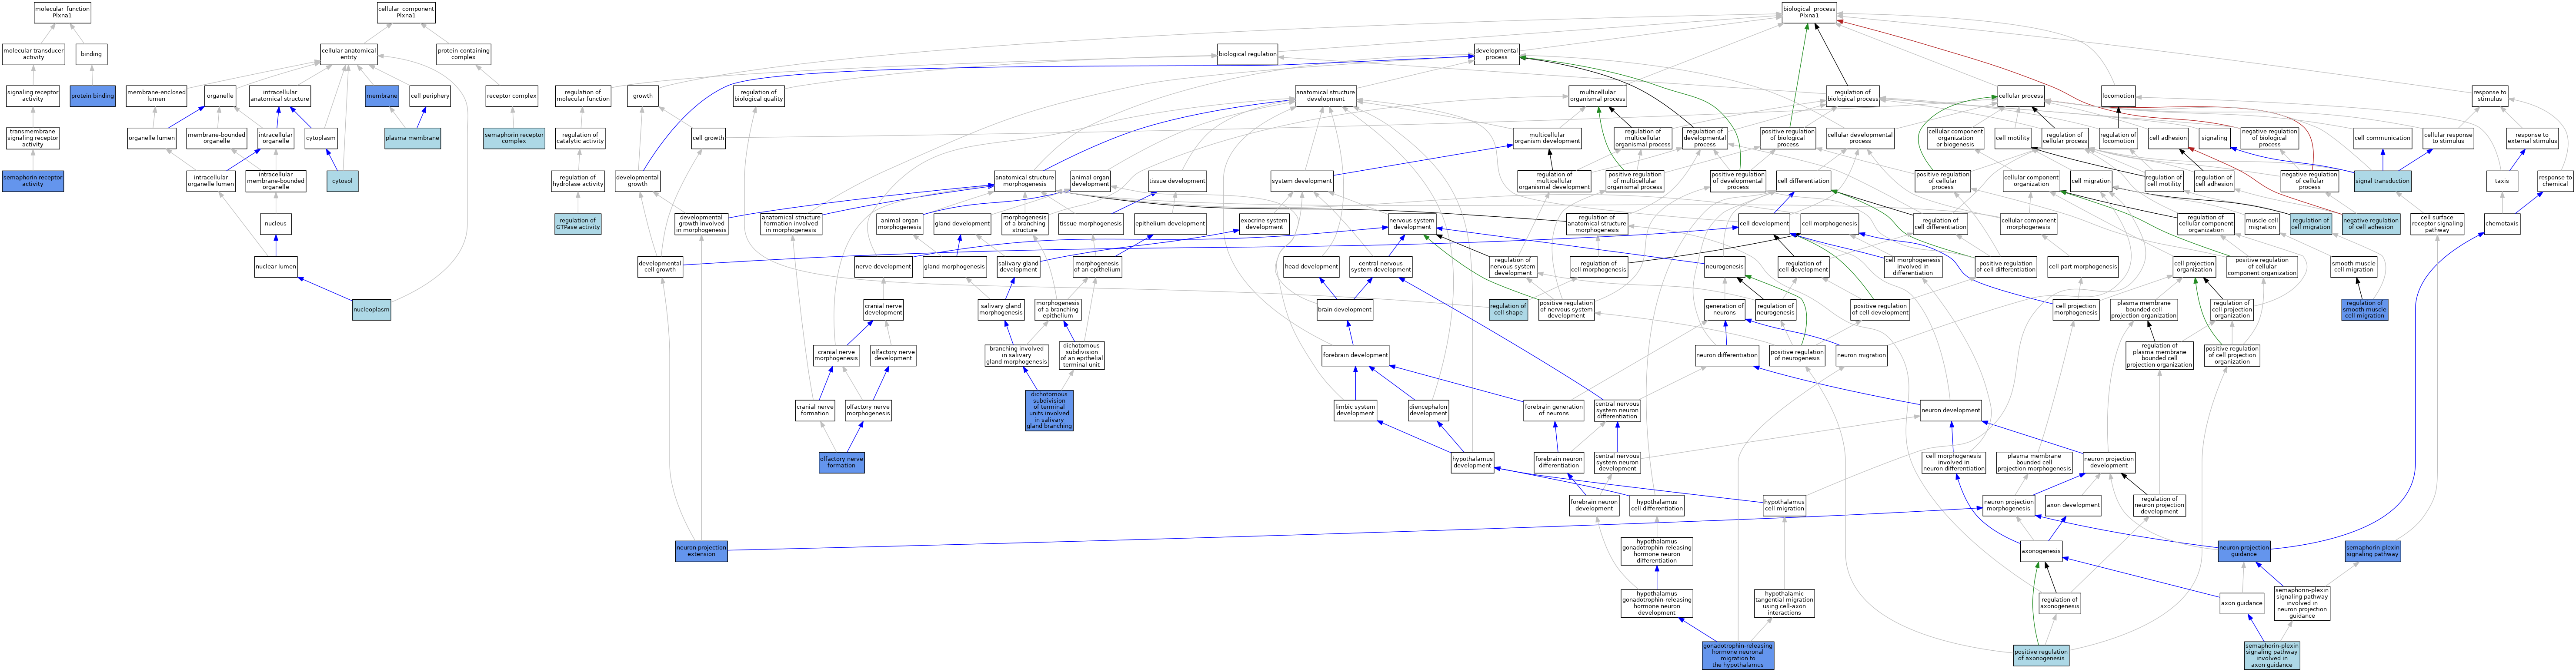Select the 'neuron projection extension' node
Screen dimensions: 2576x672
(x=701, y=551)
